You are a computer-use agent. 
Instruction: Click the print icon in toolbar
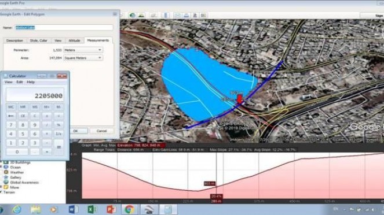(186, 16)
